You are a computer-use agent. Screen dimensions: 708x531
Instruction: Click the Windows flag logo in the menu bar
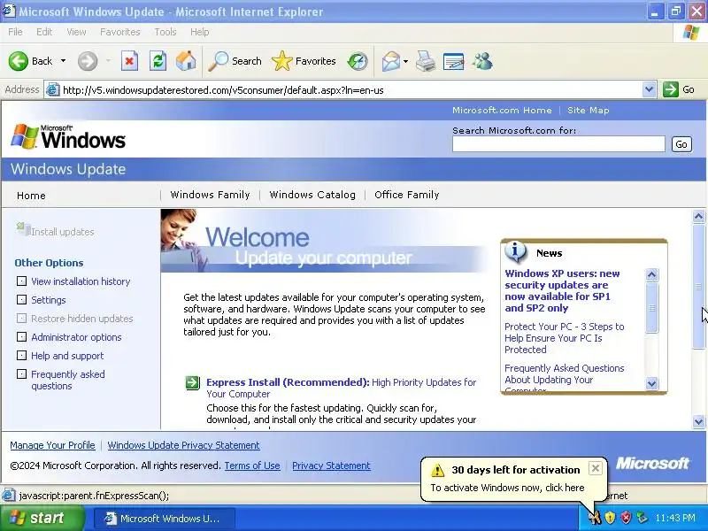691,32
